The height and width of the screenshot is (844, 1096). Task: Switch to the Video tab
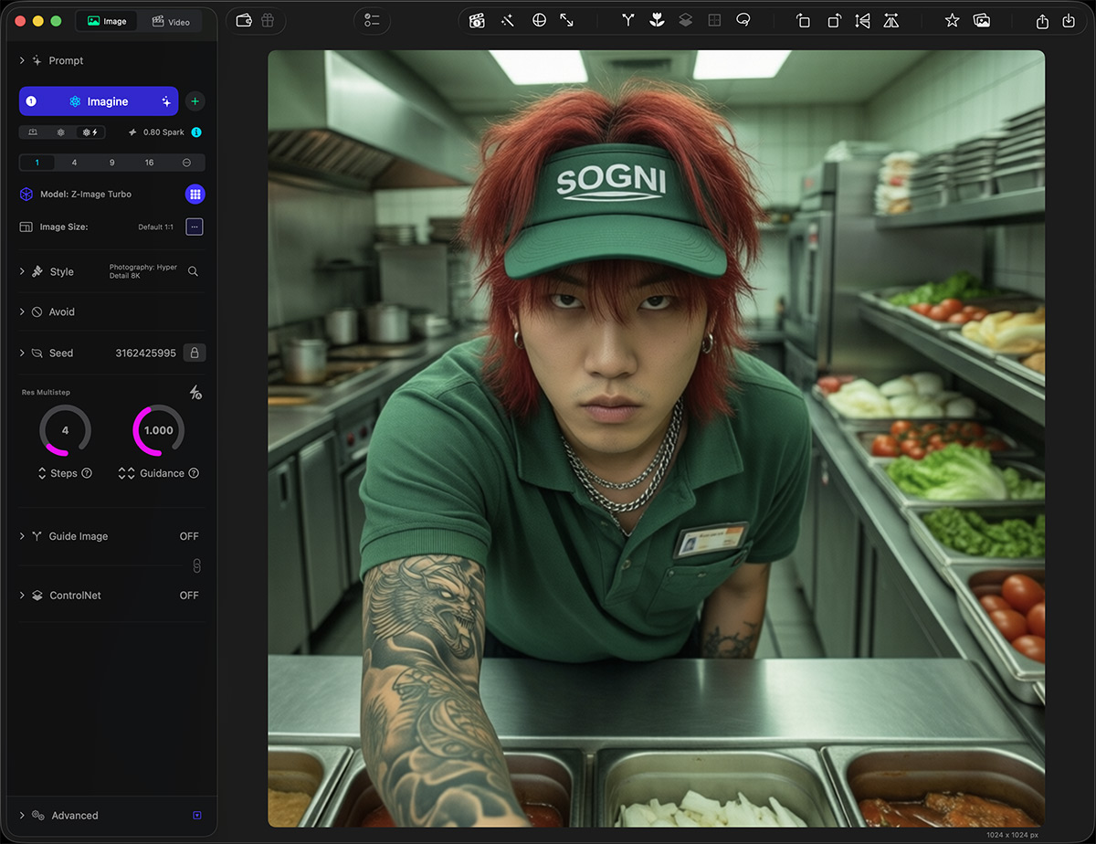click(171, 21)
